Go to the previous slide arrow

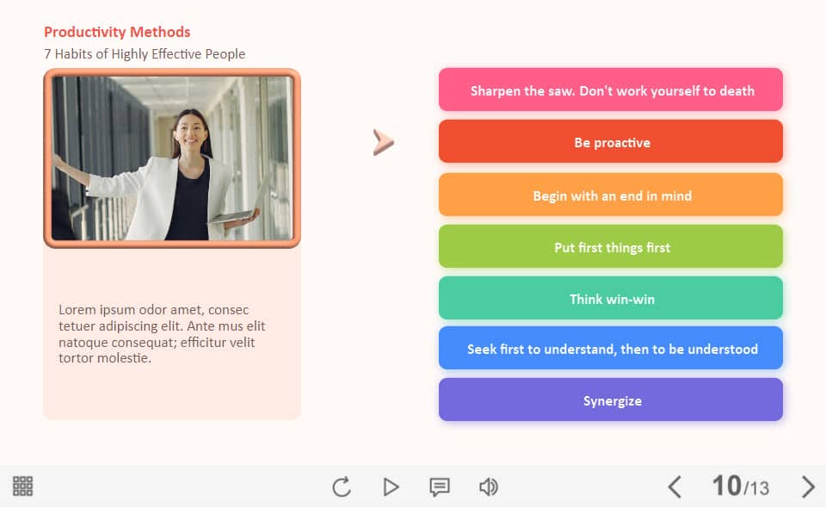coord(675,487)
